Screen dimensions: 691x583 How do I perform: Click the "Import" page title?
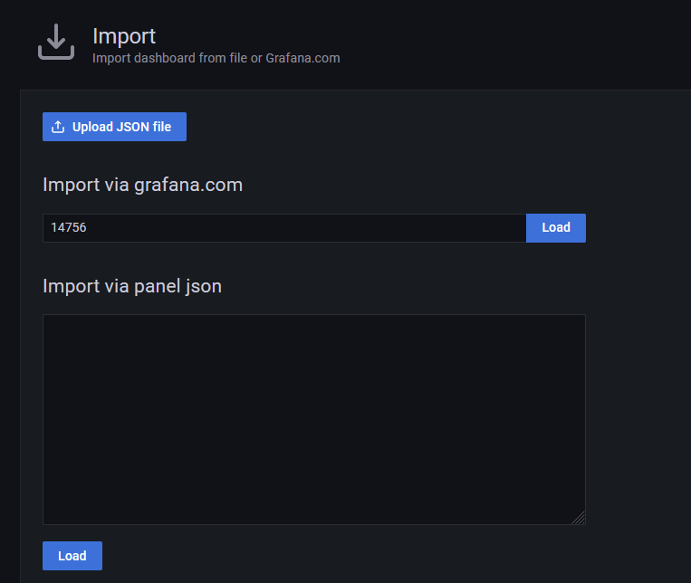coord(124,36)
